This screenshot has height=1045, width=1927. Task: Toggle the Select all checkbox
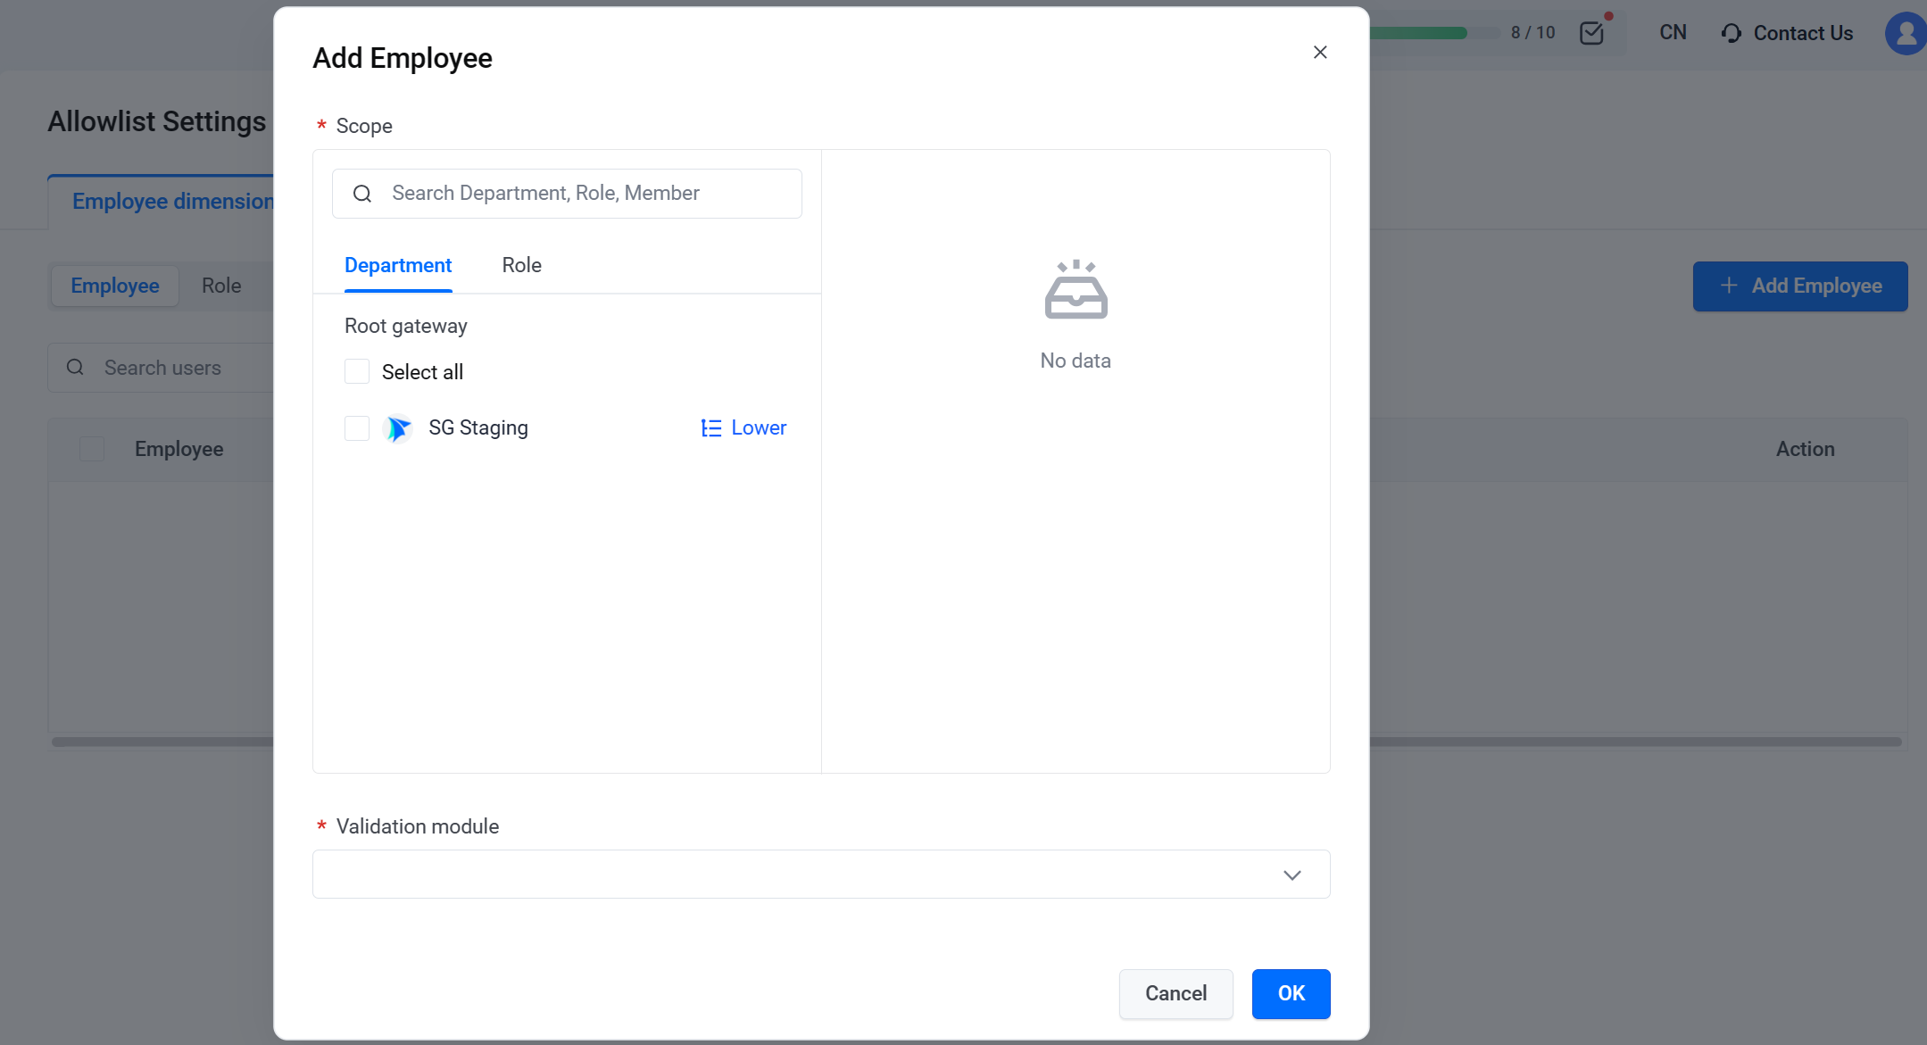356,372
